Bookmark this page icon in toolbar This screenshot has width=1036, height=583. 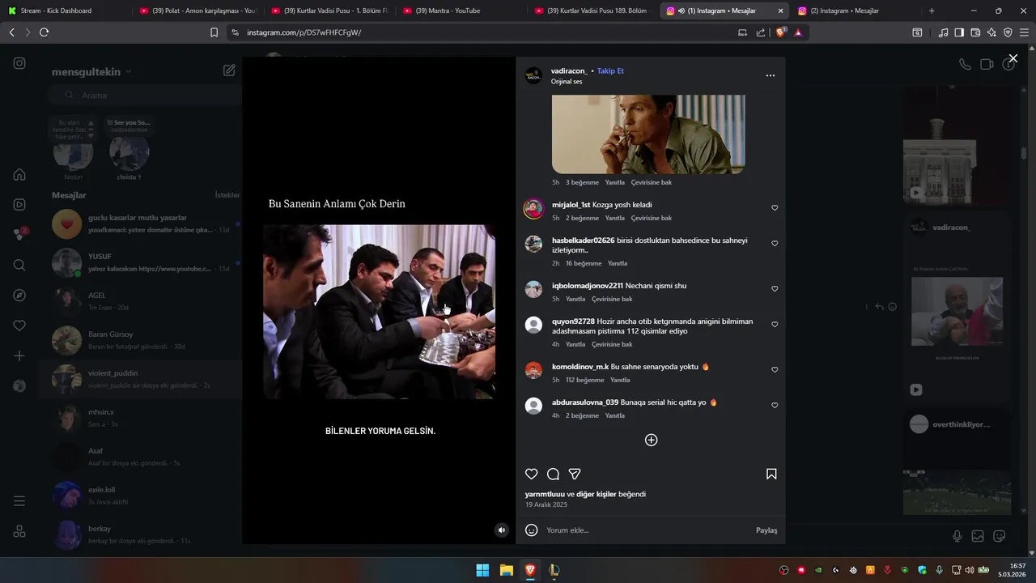(214, 32)
